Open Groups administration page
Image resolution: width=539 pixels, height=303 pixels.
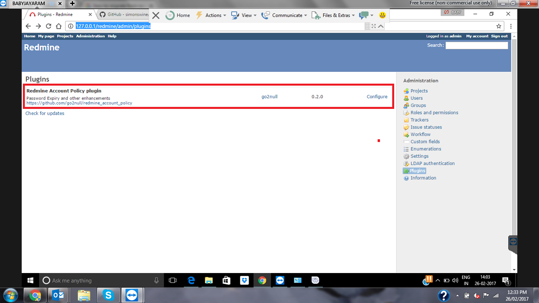click(x=418, y=105)
